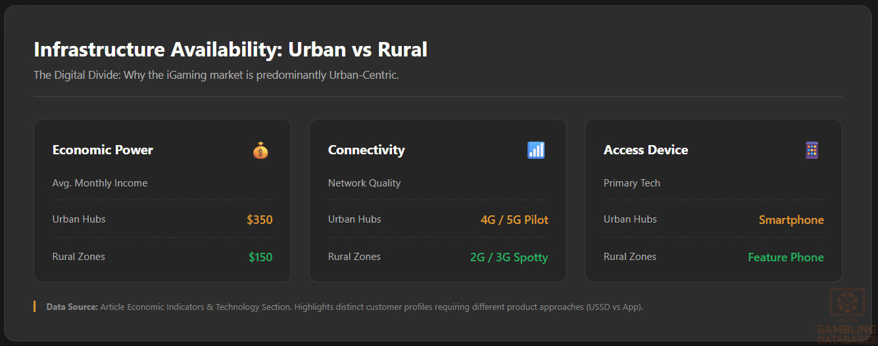Click the 4G / 5G Pilot value
The width and height of the screenshot is (878, 346).
tap(514, 220)
